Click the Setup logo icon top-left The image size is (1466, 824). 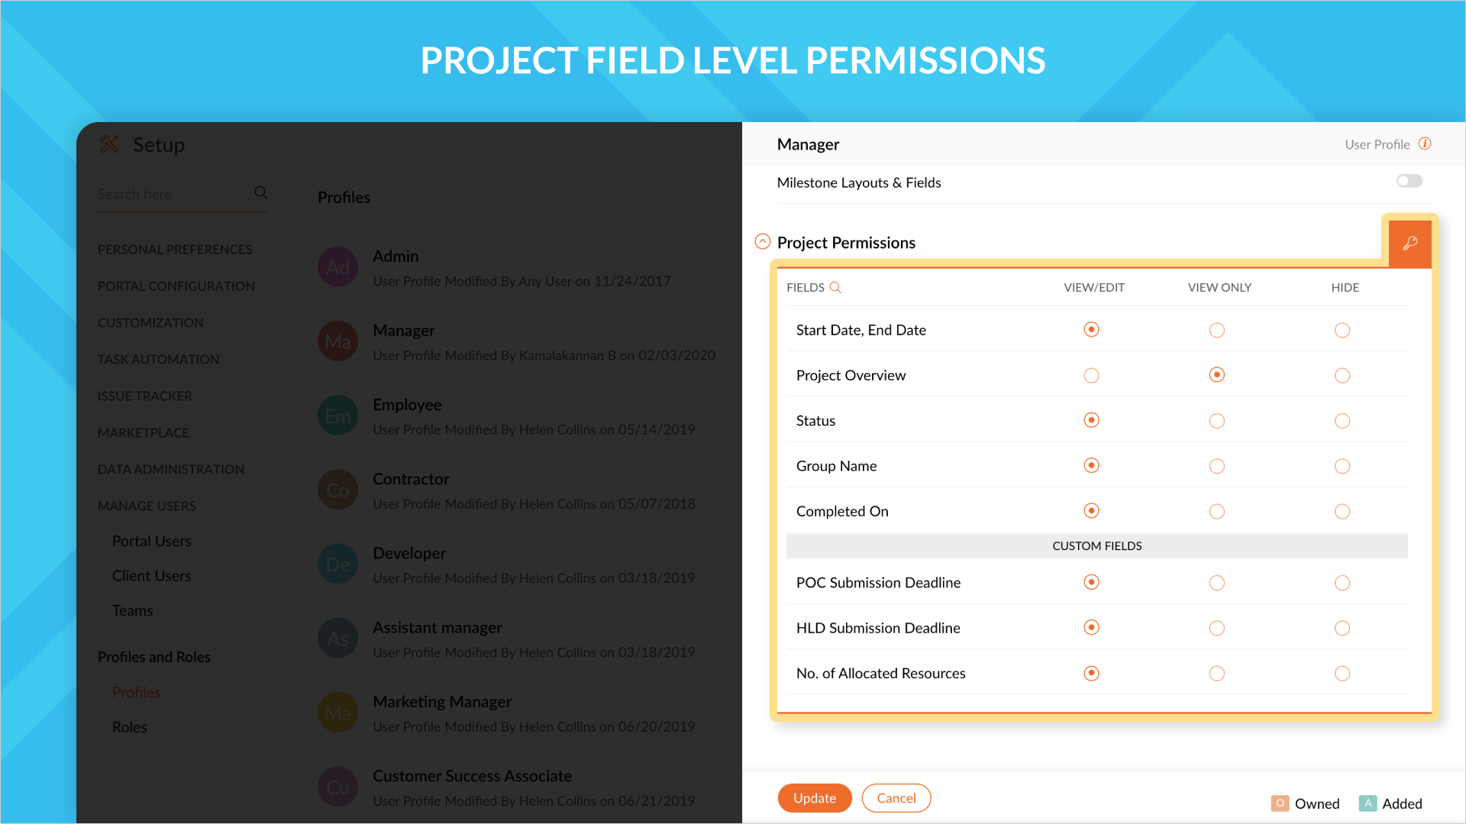pyautogui.click(x=110, y=144)
